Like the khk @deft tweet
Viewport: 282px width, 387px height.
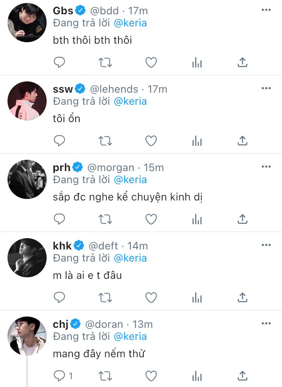pyautogui.click(x=151, y=298)
